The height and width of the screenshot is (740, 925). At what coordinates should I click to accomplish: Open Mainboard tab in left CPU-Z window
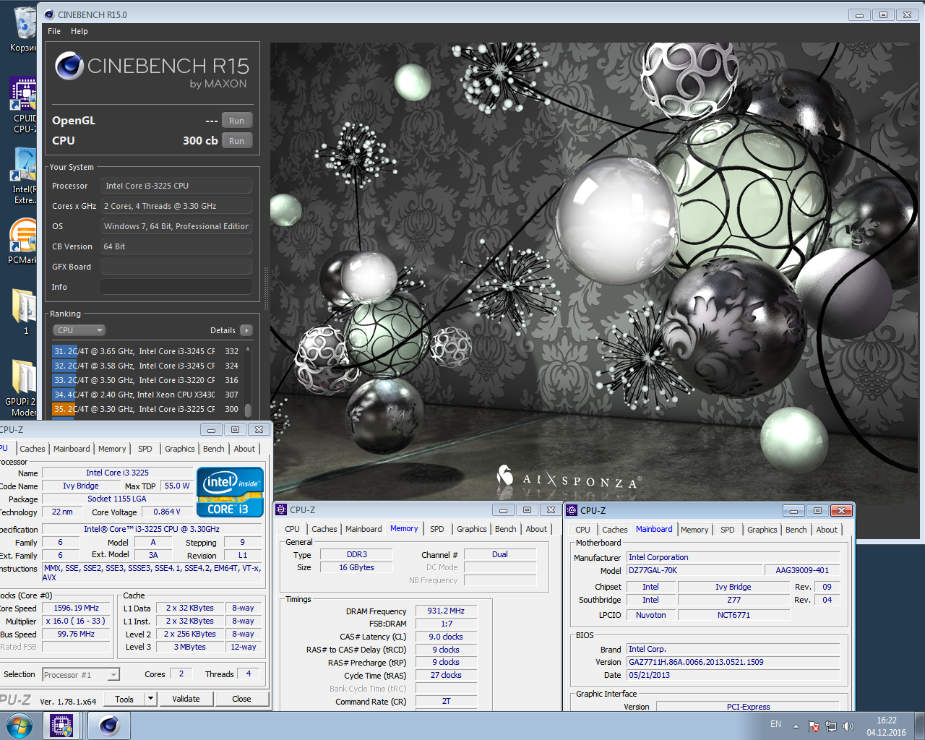tap(72, 449)
